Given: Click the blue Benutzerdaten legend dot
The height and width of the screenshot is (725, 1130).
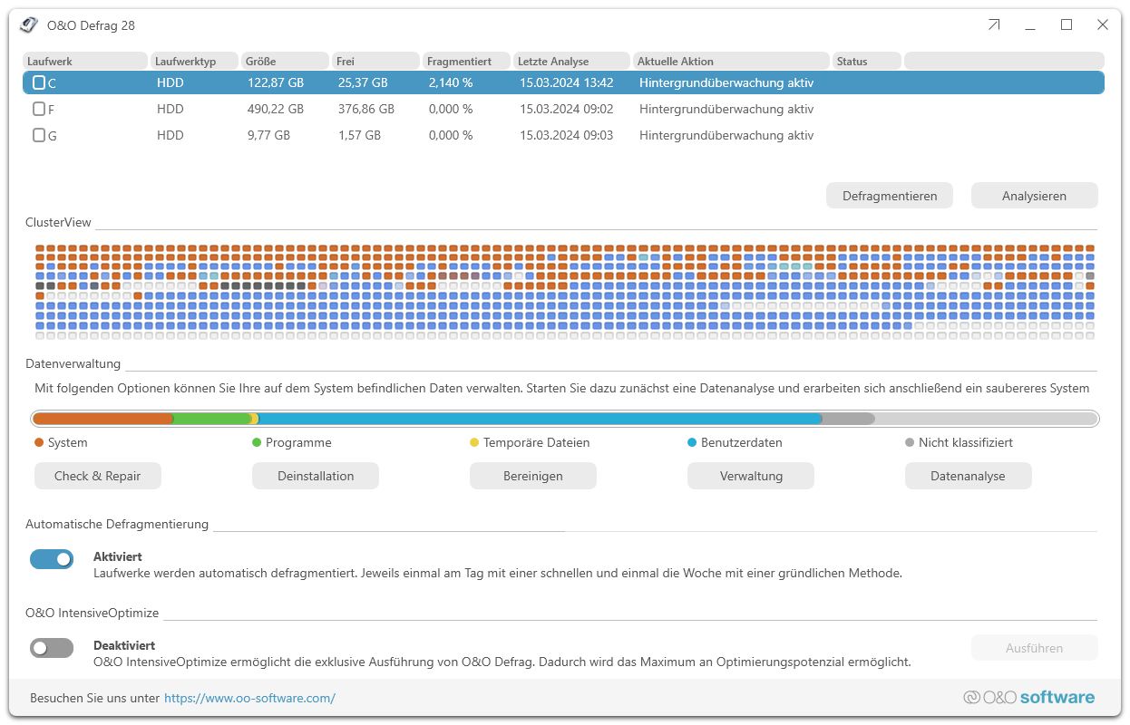Looking at the screenshot, I should [690, 442].
